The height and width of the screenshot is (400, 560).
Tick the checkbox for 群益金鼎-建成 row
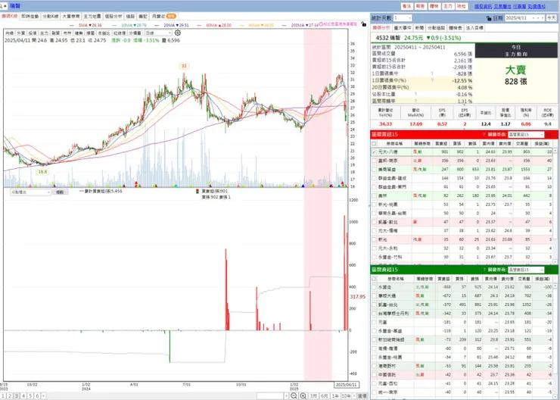click(374, 178)
